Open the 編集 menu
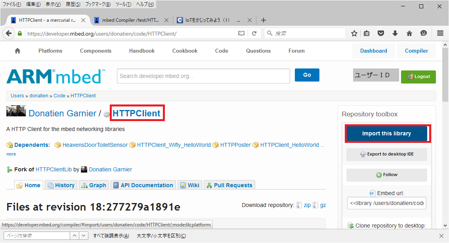Viewport: 449px width, 243px height. point(33,4)
